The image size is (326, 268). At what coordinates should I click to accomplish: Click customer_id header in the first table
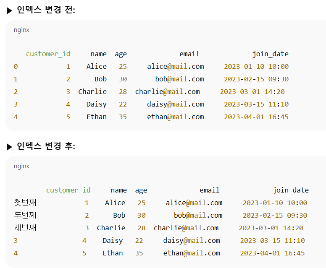point(48,54)
